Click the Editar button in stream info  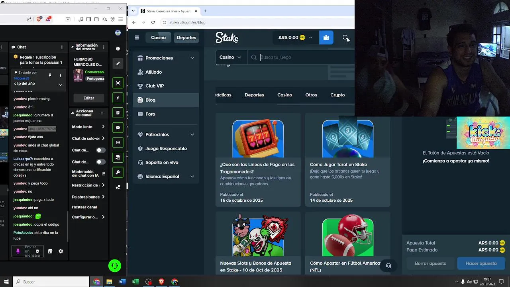pyautogui.click(x=89, y=98)
